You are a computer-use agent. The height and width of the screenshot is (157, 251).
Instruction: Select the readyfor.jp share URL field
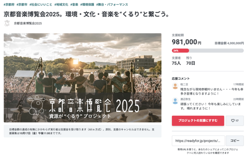pos(198,141)
